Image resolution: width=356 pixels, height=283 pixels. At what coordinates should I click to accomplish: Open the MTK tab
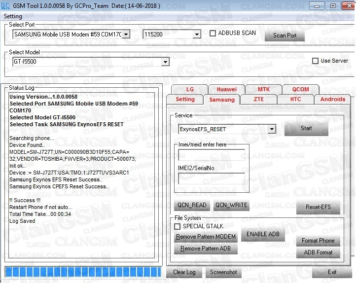(x=264, y=89)
